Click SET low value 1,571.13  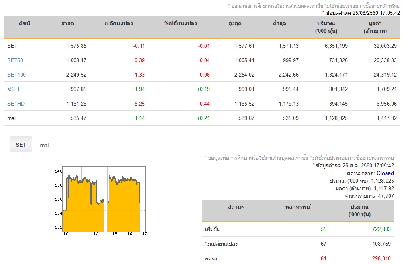[289, 46]
